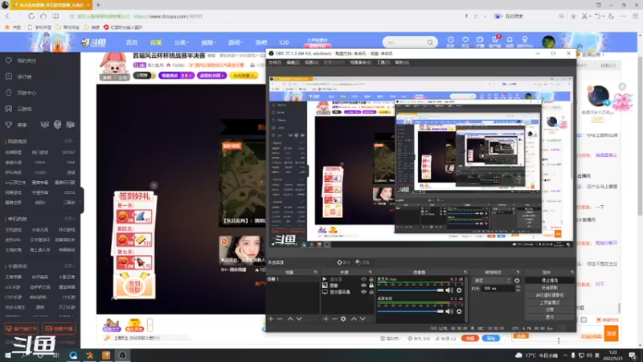Toggle lock on display capture source
This screenshot has width=643, height=362.
point(371,292)
